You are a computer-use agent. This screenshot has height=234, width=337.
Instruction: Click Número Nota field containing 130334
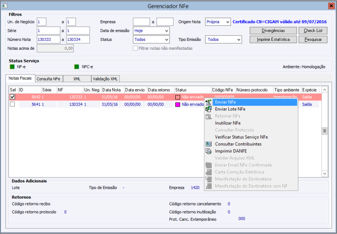point(78,40)
